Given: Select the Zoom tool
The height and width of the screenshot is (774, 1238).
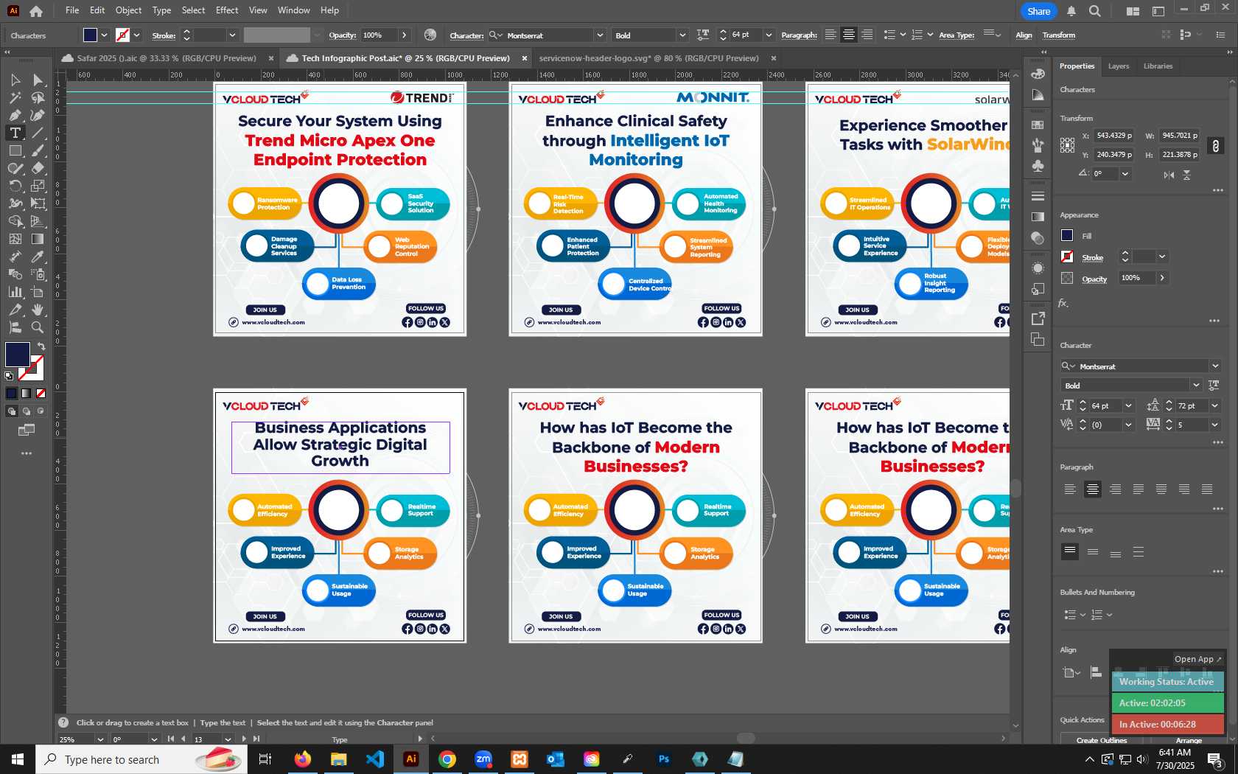Looking at the screenshot, I should click(x=38, y=327).
